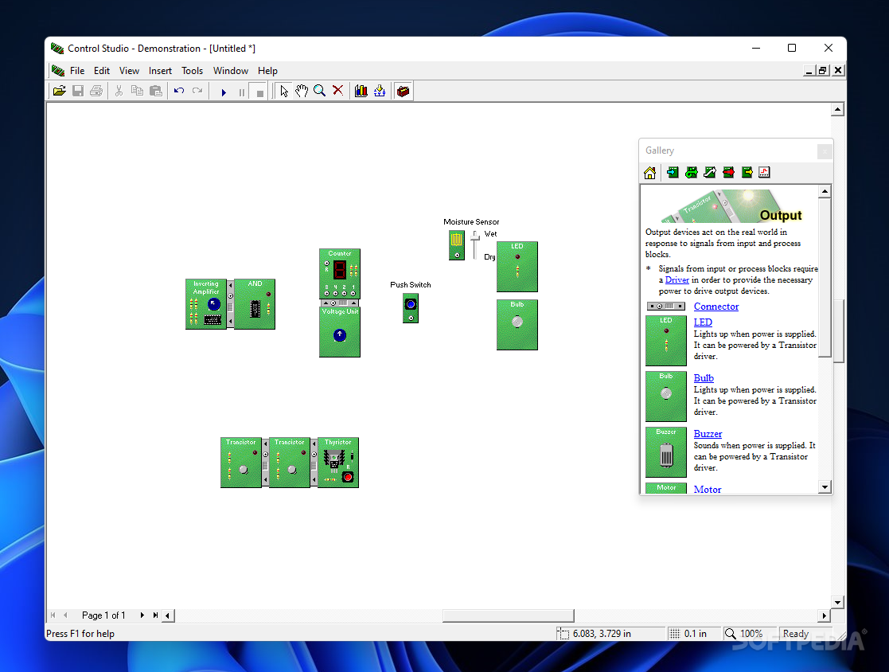
Task: Open the LED link in the Gallery
Action: pyautogui.click(x=703, y=322)
